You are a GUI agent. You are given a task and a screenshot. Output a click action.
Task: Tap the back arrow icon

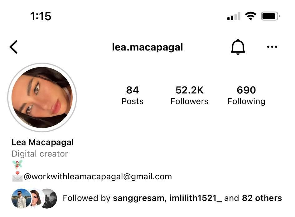point(13,47)
